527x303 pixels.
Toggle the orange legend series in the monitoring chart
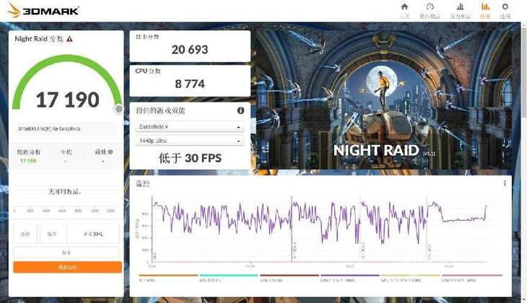[x=168, y=278]
